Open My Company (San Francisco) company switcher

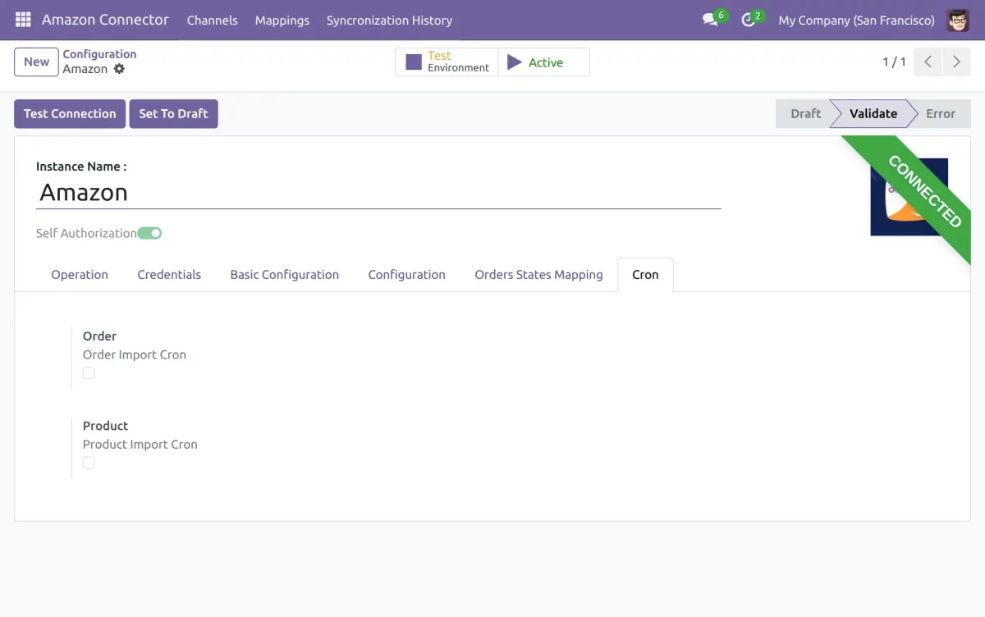[x=856, y=21]
